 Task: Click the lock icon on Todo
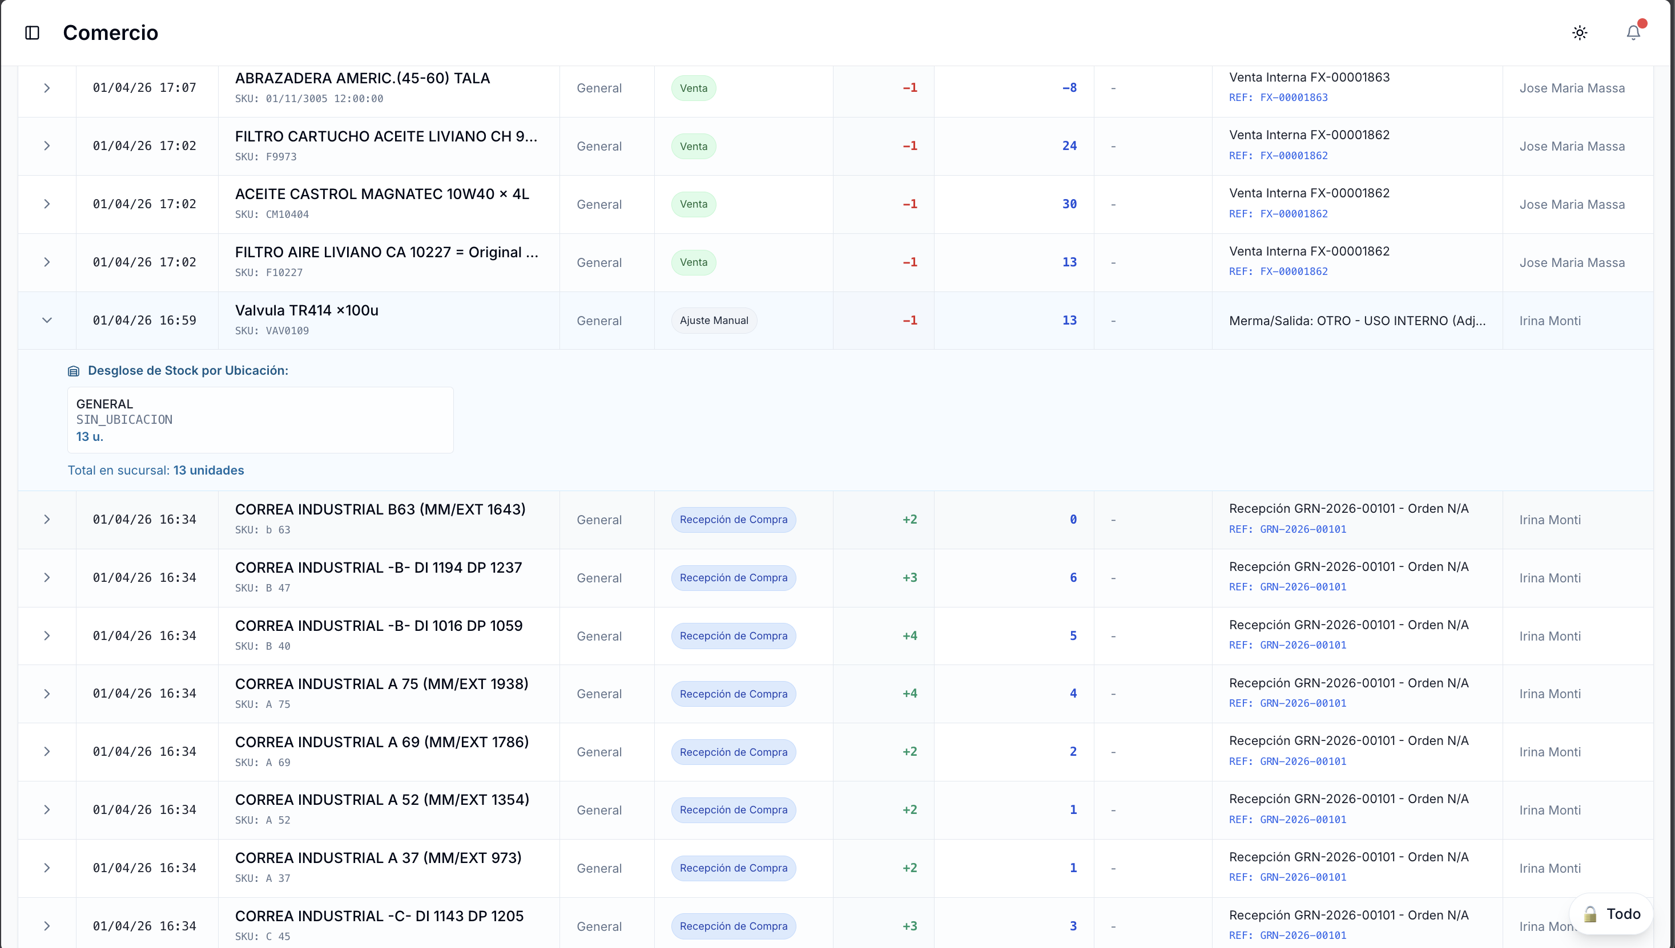click(x=1590, y=914)
